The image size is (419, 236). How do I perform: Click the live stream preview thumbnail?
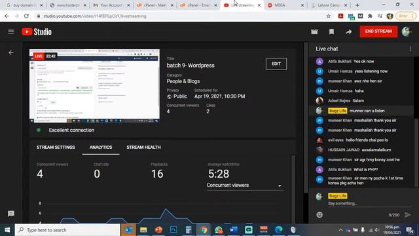tap(94, 86)
